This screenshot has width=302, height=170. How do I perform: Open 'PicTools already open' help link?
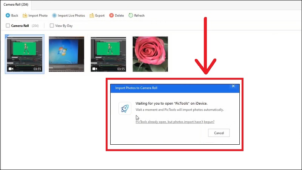click(x=175, y=122)
